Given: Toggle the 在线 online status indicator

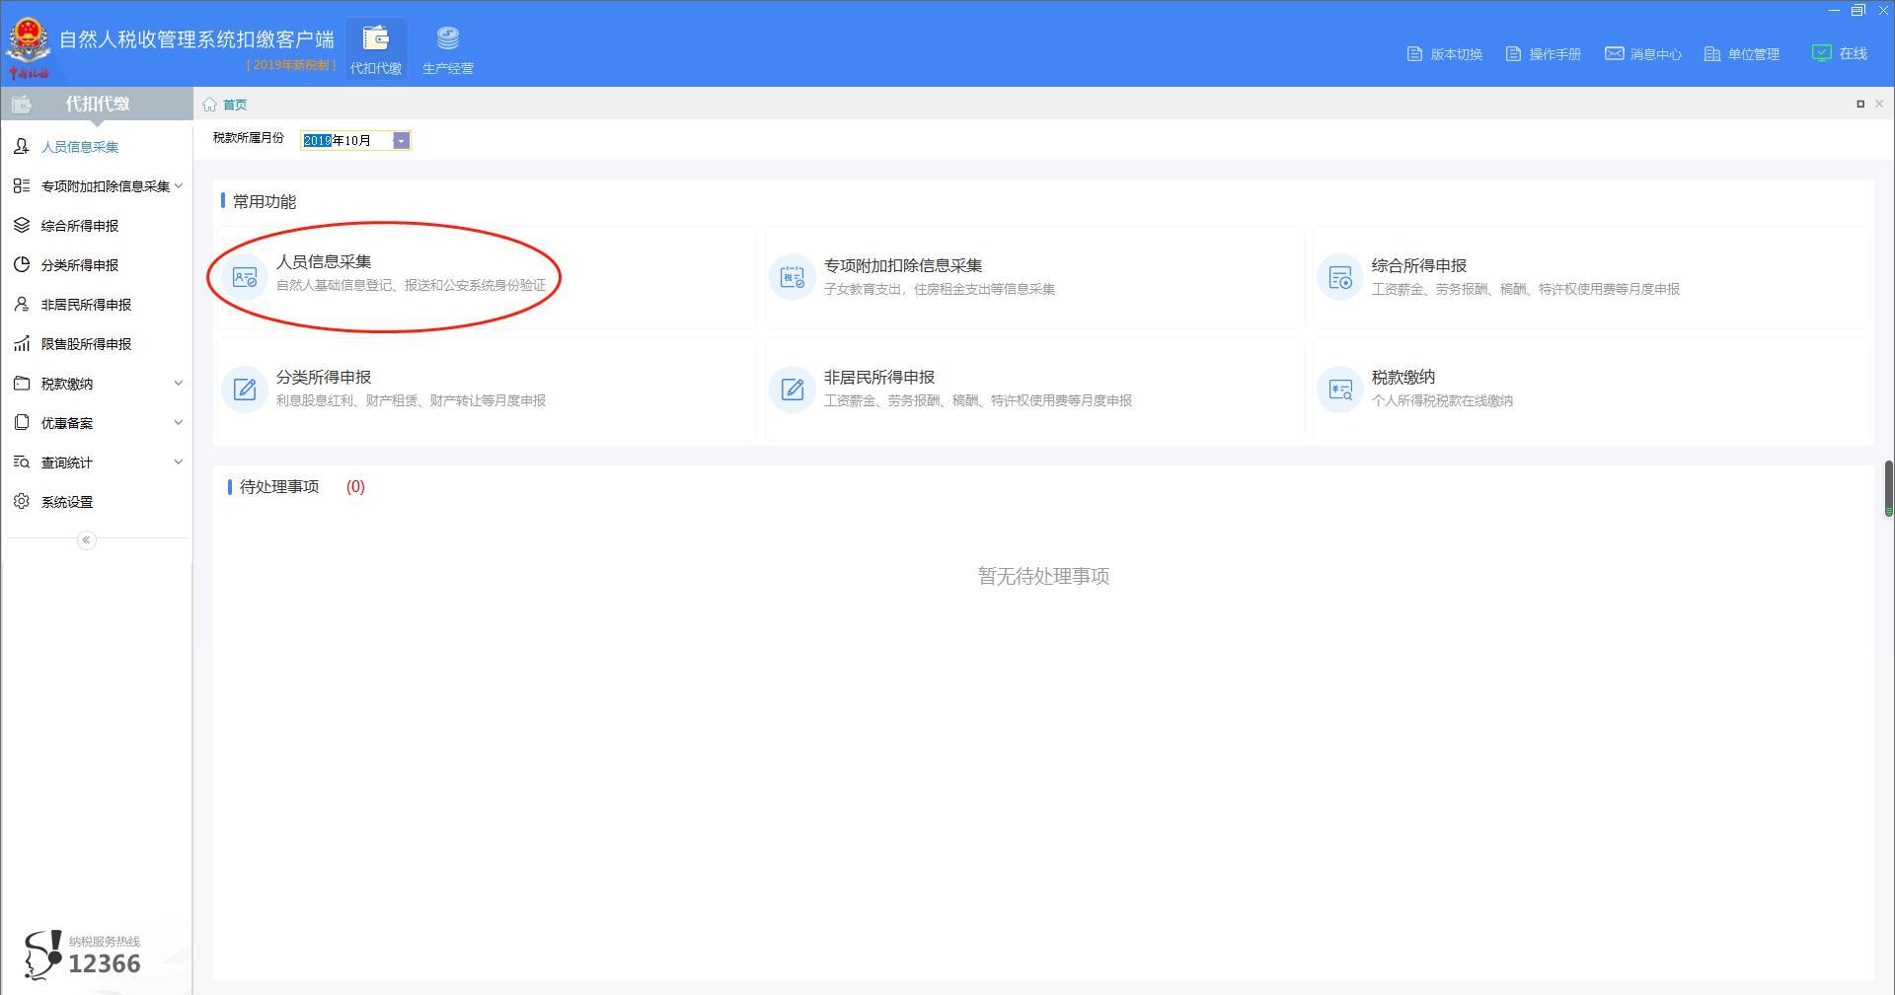Looking at the screenshot, I should point(1840,53).
